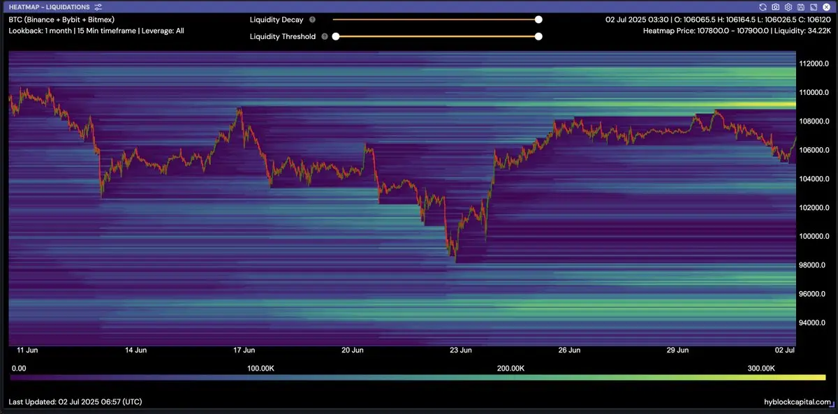The width and height of the screenshot is (838, 414).
Task: Click the 02 Jul date label
Action: pos(786,350)
